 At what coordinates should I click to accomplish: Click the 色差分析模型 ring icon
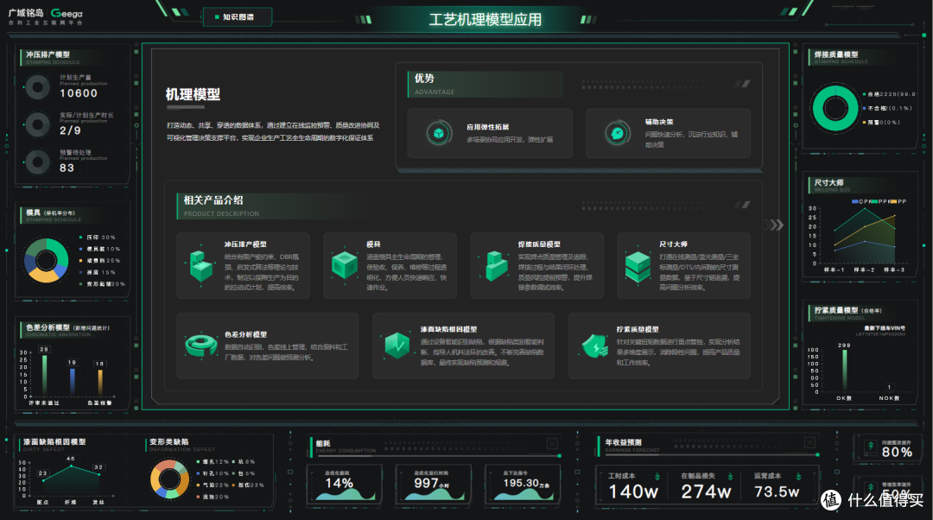(x=201, y=345)
